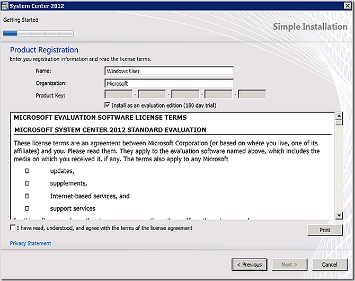Click the Simple Installation title text
Viewport: 355px width, 281px height.
310,27
